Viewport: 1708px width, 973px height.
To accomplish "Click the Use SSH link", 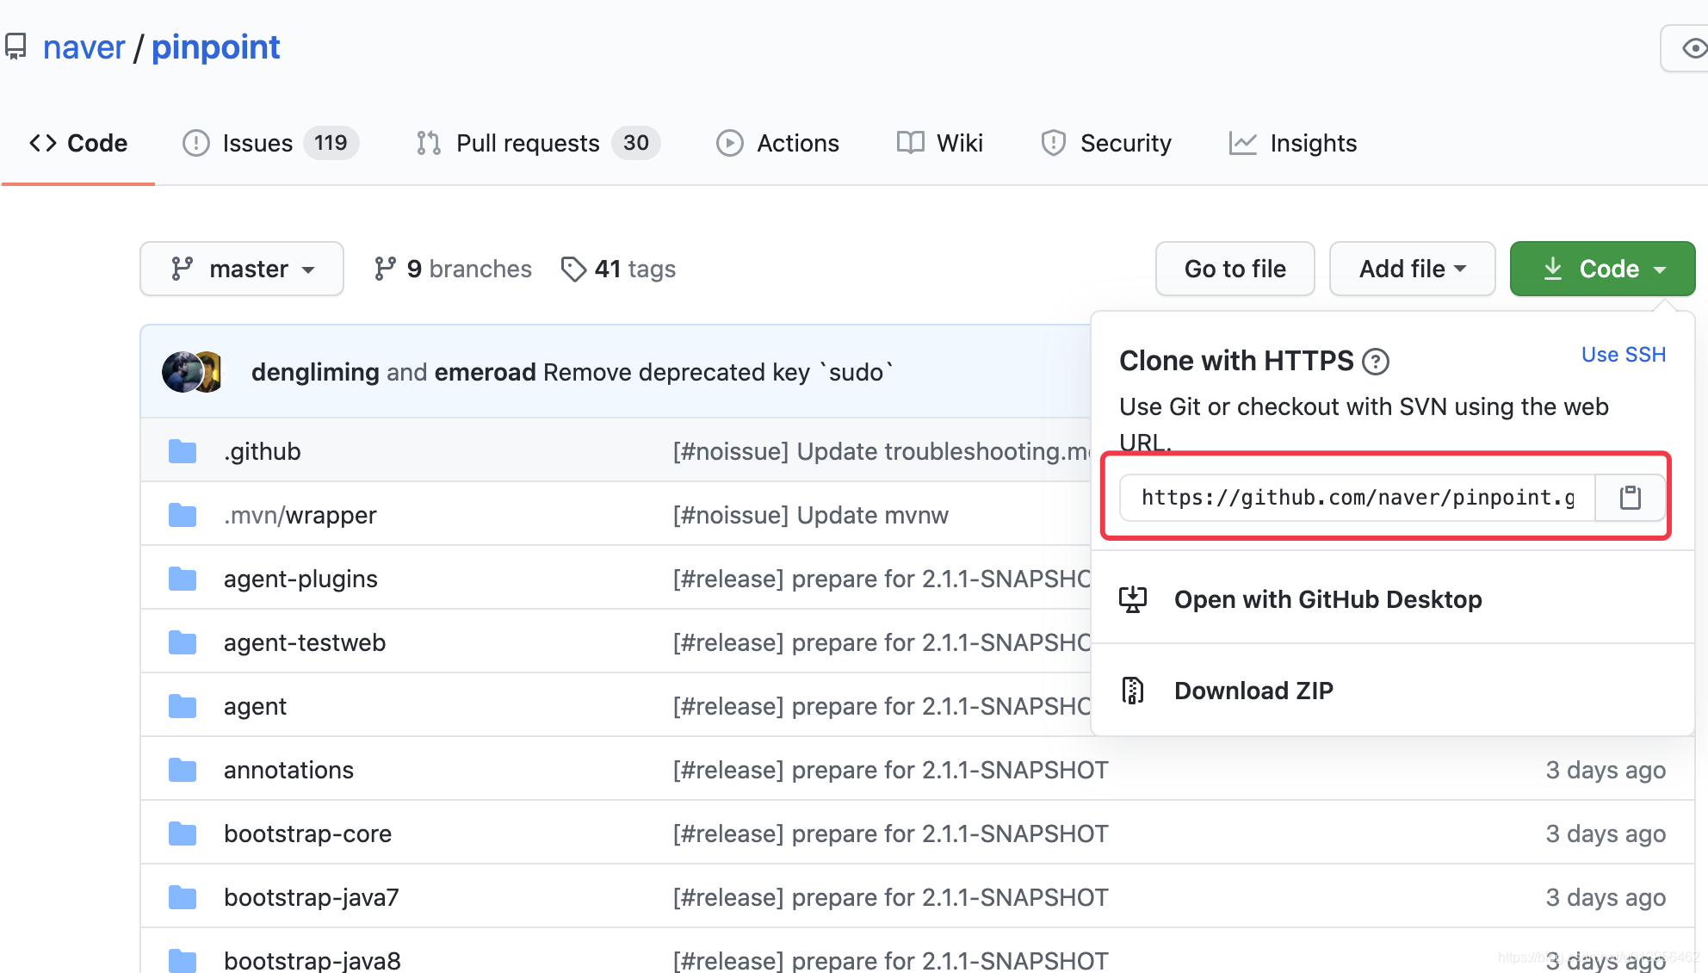I will 1623,355.
